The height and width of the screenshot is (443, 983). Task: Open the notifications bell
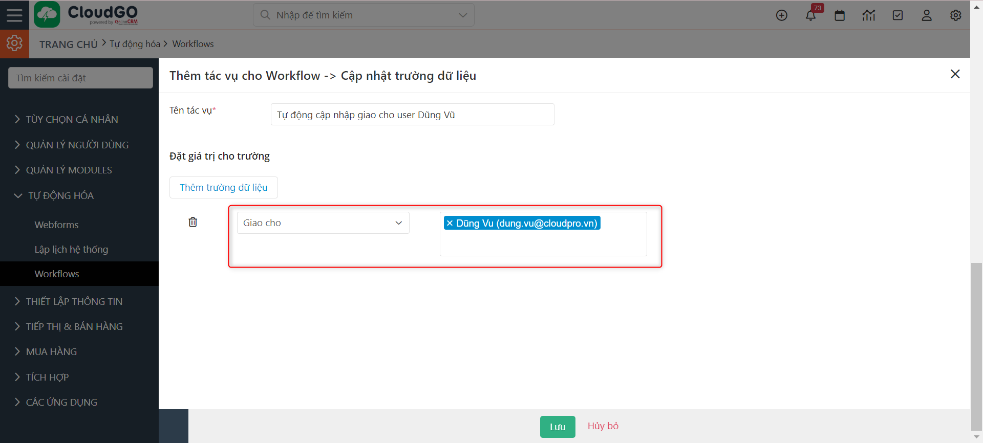[810, 15]
